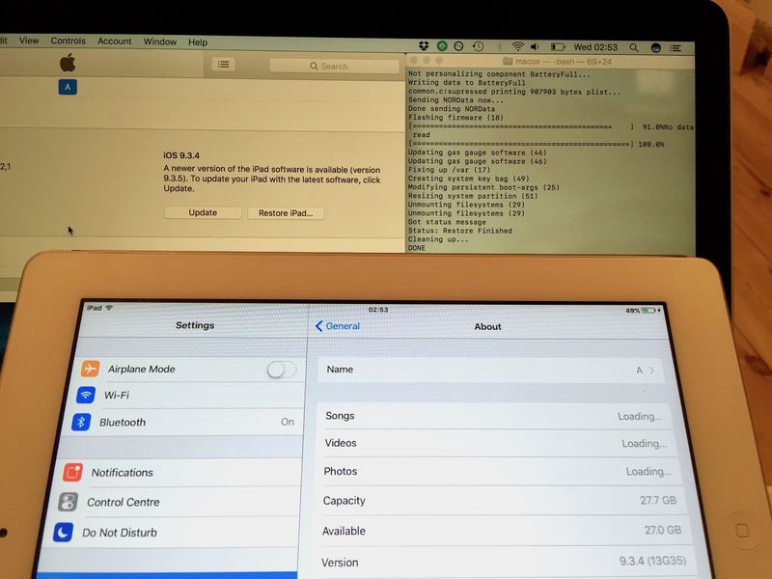Tap the Version 9.3.4 (13G35) value
The image size is (772, 579).
pyautogui.click(x=652, y=561)
